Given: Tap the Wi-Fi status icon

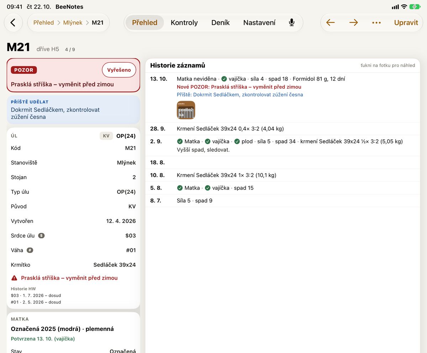Looking at the screenshot, I should pyautogui.click(x=404, y=7).
